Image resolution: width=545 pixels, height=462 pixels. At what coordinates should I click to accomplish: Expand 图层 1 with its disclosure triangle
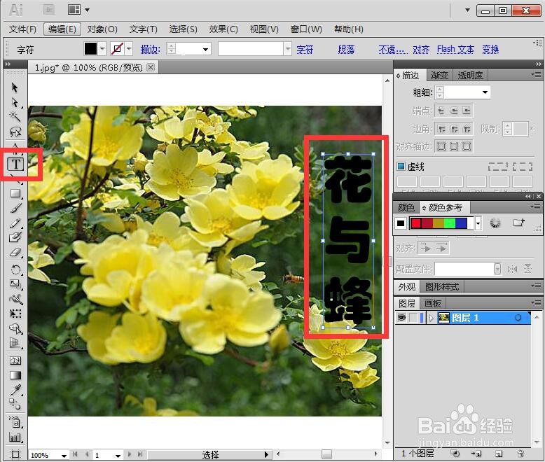point(432,318)
